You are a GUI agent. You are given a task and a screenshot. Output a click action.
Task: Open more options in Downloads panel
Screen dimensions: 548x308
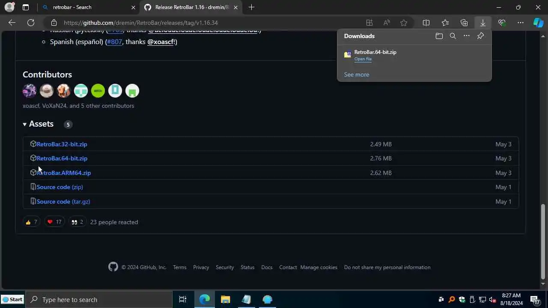click(x=467, y=36)
